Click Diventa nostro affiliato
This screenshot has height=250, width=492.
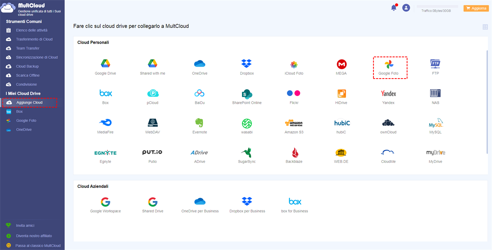click(34, 236)
